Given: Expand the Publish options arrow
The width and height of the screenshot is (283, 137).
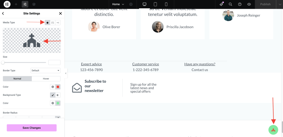Looking at the screenshot, I should pos(279,4).
